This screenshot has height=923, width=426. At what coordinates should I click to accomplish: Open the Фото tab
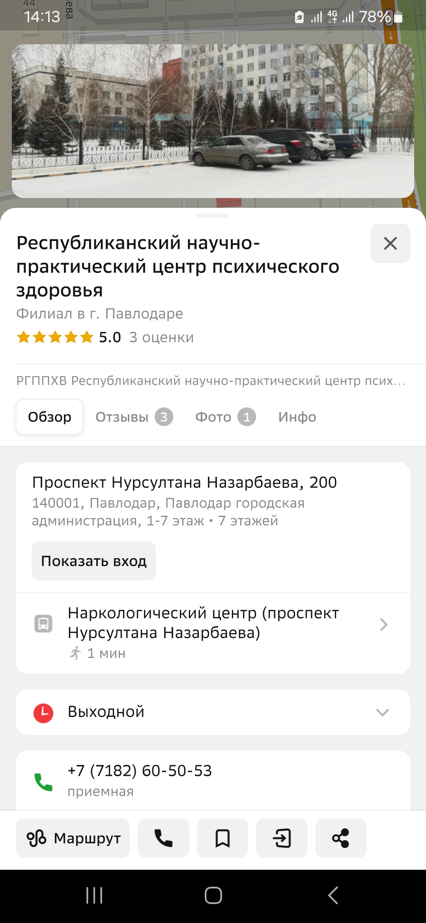pyautogui.click(x=225, y=417)
